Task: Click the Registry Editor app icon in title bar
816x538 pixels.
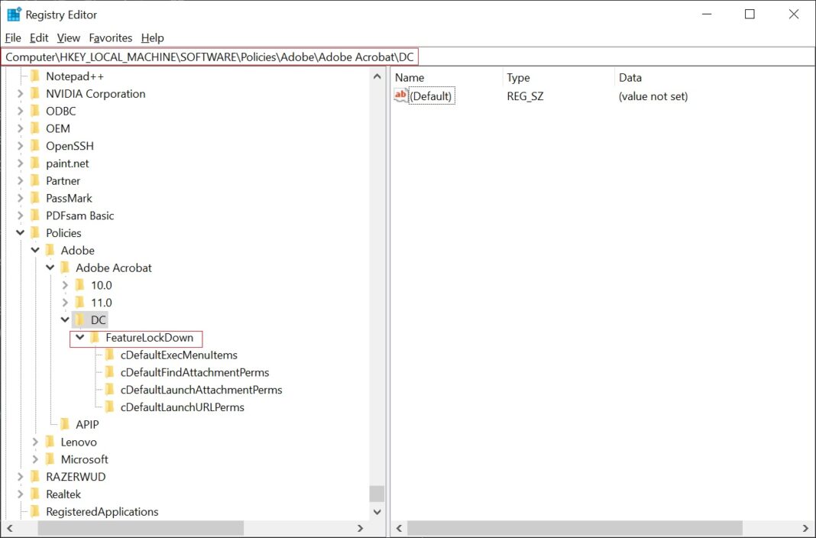Action: (14, 15)
